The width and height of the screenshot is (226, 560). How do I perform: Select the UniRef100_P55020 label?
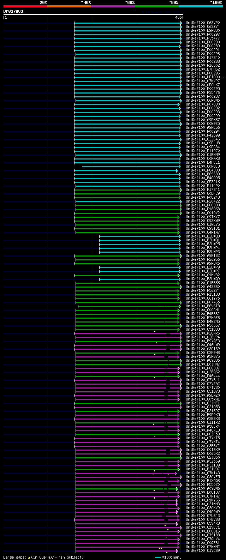pyautogui.click(x=203, y=484)
